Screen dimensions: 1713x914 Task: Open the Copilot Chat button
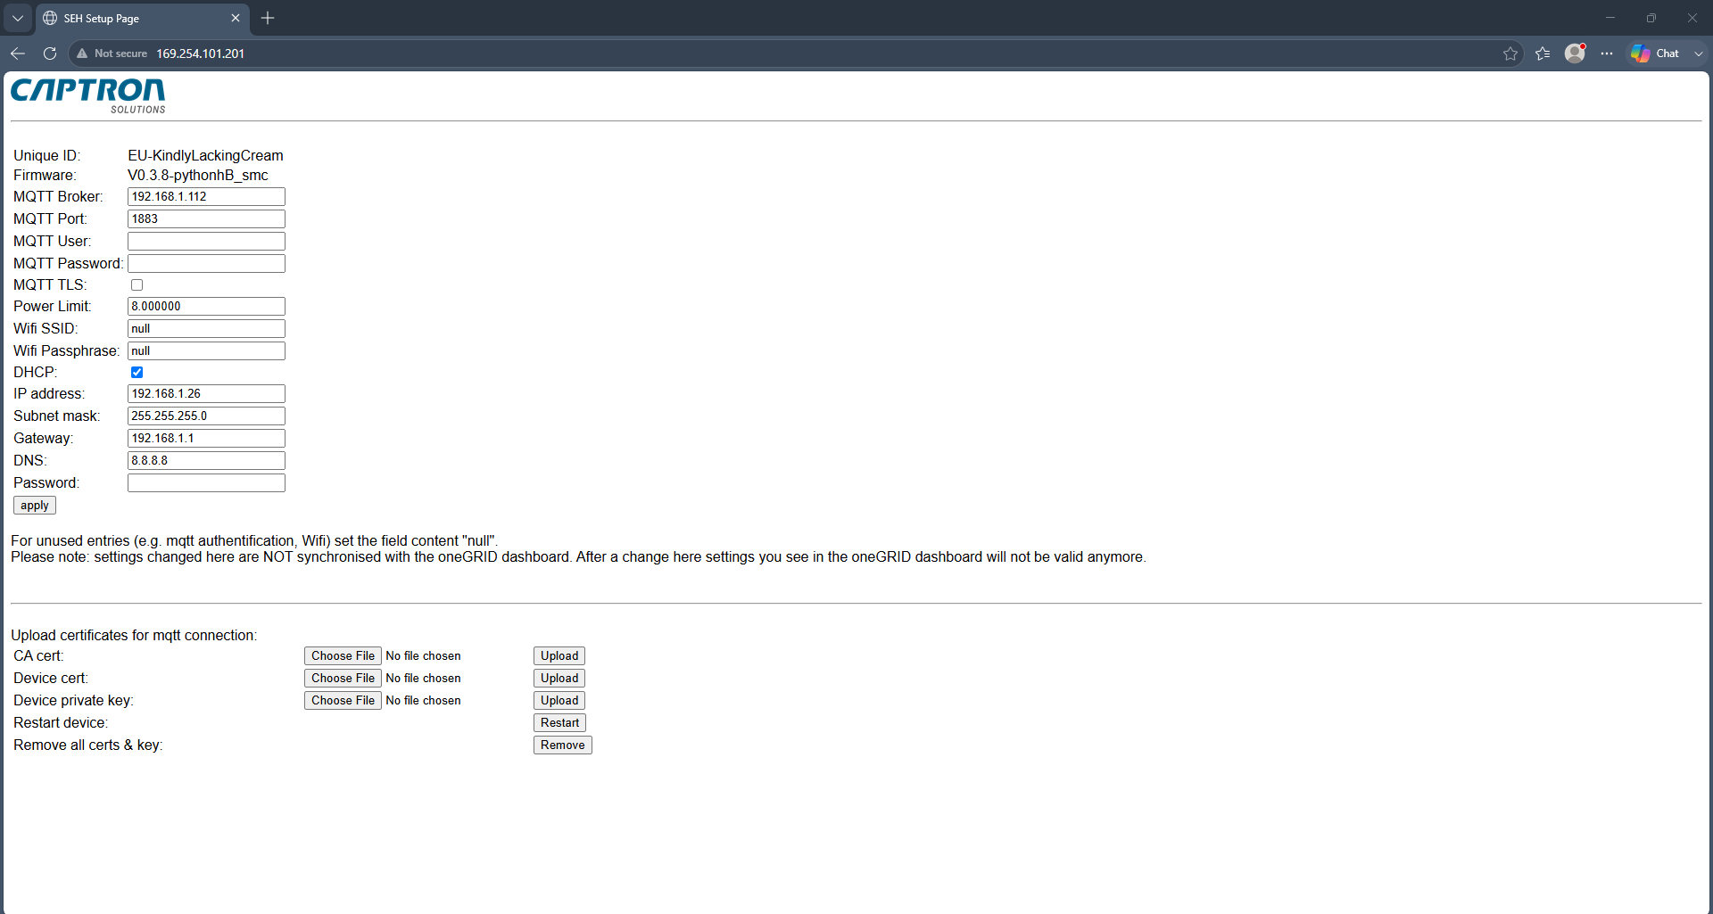point(1656,54)
